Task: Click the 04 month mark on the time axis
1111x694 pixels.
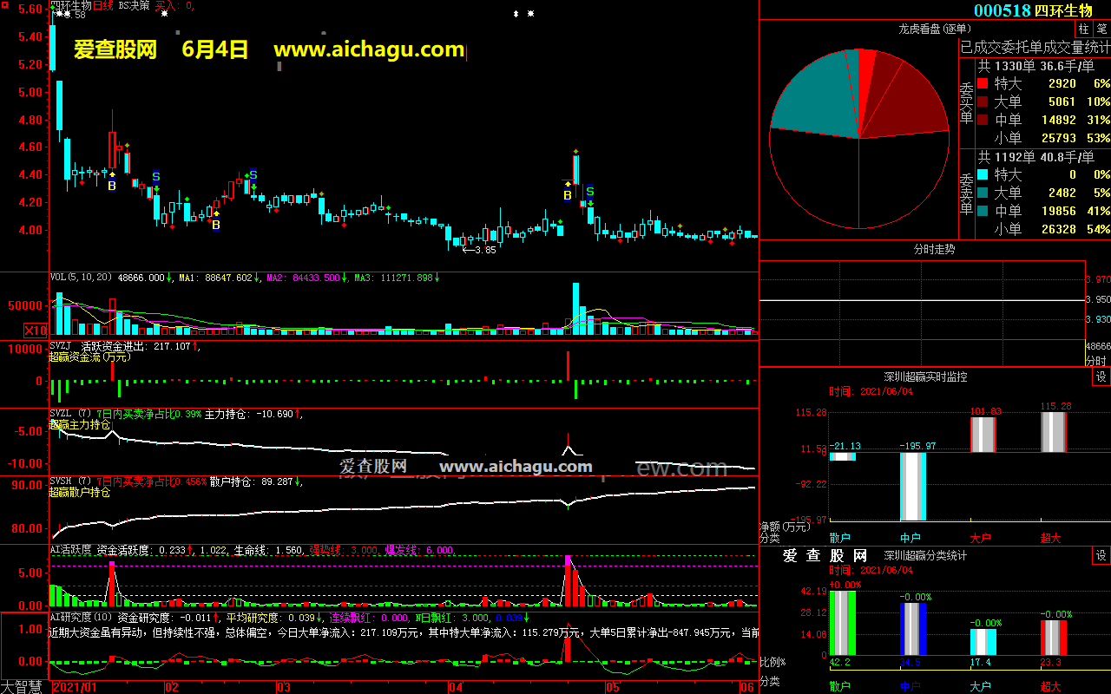Action: tap(457, 687)
